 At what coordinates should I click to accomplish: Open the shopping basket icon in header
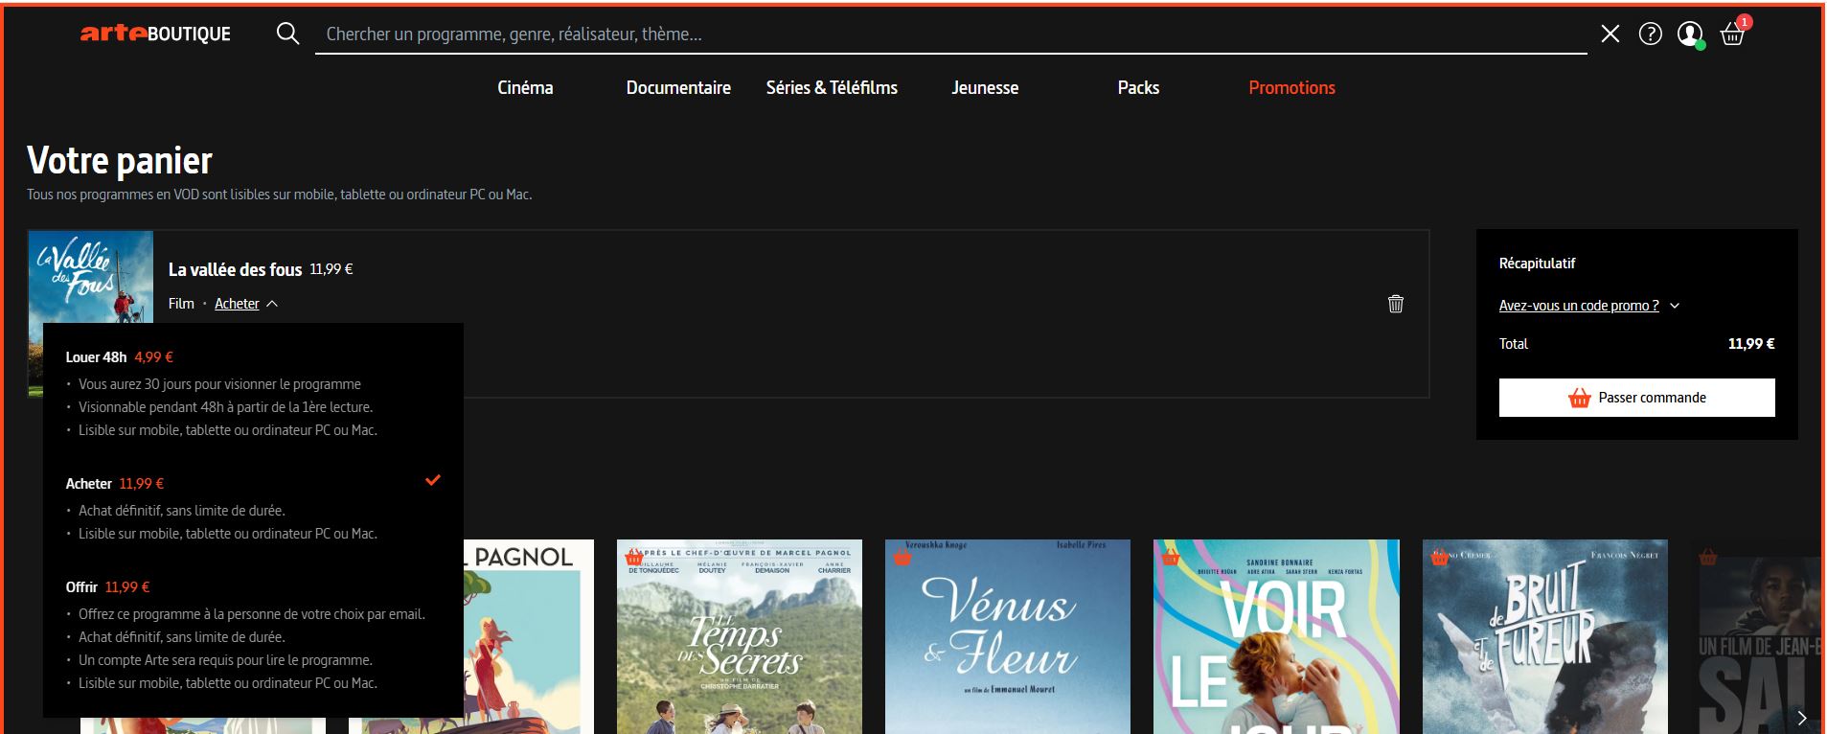[x=1732, y=34]
